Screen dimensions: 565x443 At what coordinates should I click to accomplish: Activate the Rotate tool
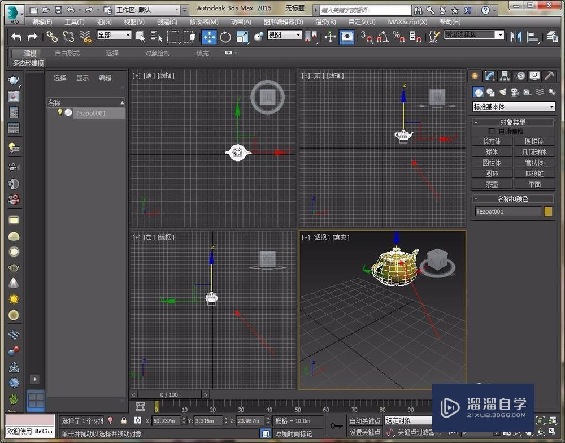point(225,37)
